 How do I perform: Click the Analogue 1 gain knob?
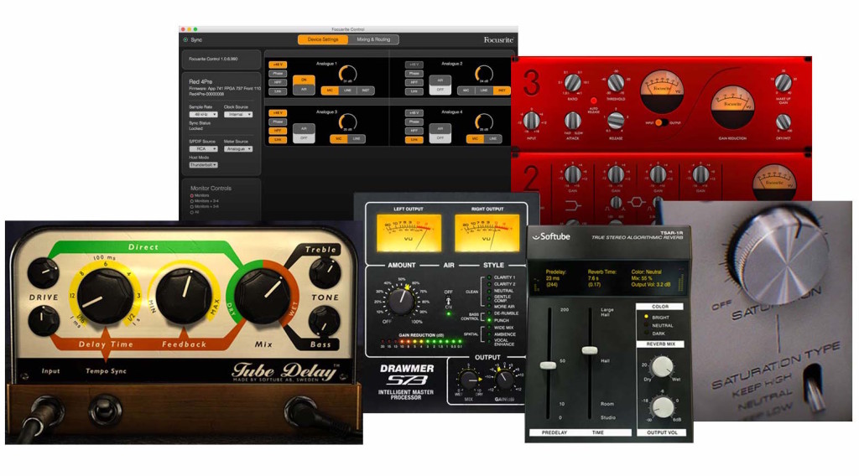[347, 74]
